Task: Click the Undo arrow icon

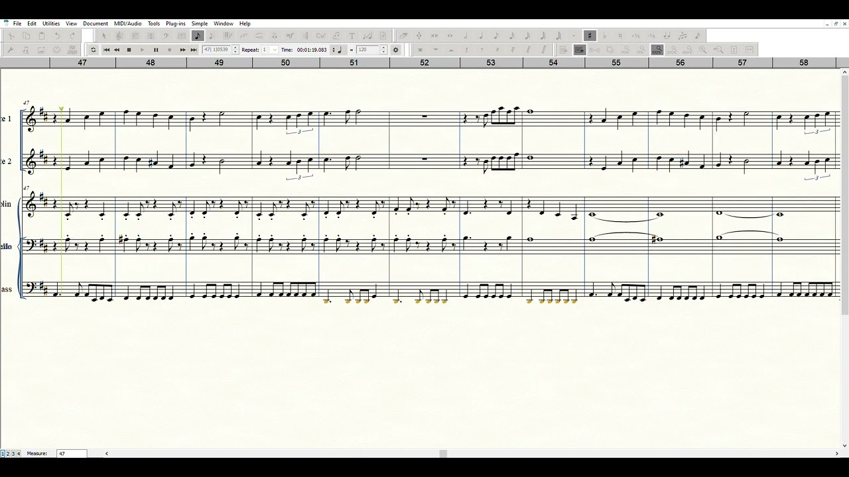Action: point(57,36)
